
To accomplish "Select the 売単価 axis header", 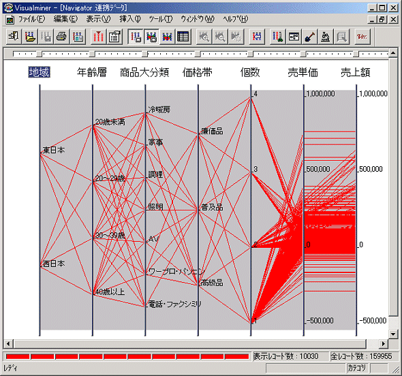I will [x=303, y=72].
